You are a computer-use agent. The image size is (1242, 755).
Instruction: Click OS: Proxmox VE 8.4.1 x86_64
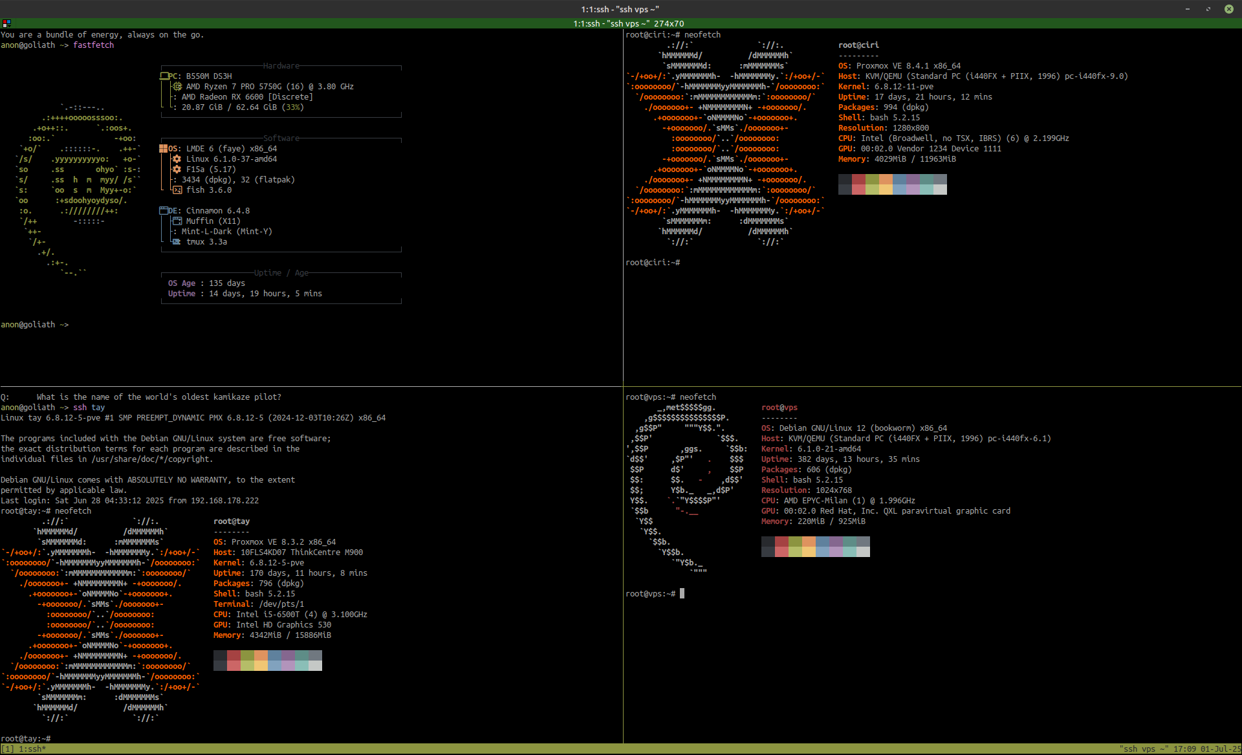[899, 66]
